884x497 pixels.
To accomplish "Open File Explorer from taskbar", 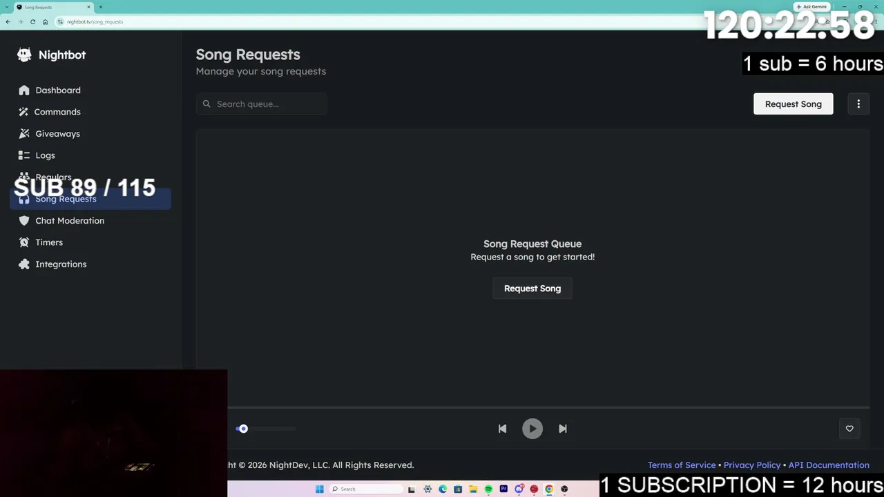I will coord(473,489).
